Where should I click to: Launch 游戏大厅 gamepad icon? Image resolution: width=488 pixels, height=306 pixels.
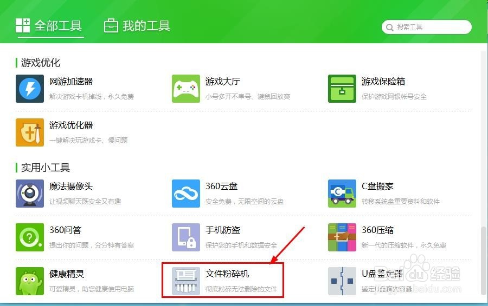tap(186, 89)
